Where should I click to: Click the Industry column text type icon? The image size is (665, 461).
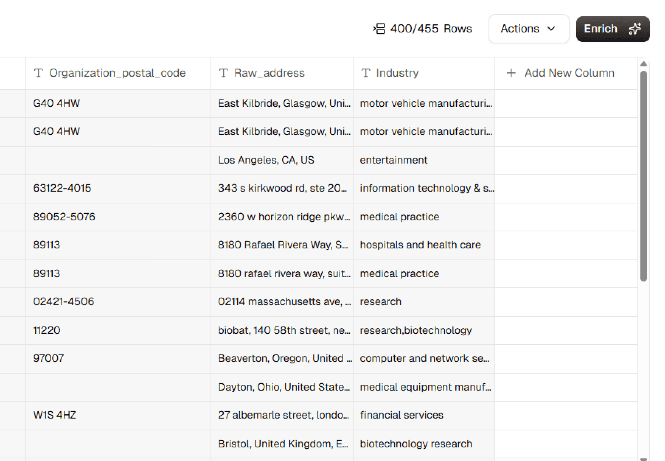(365, 73)
